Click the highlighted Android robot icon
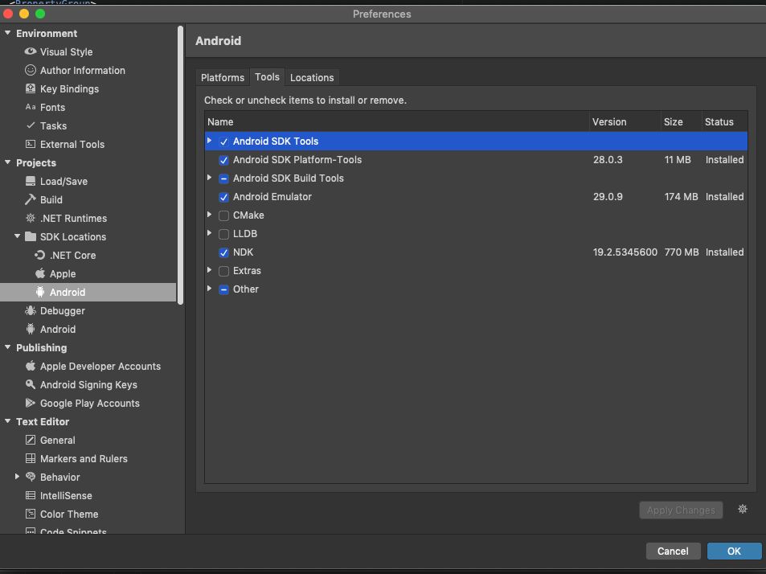 click(40, 292)
